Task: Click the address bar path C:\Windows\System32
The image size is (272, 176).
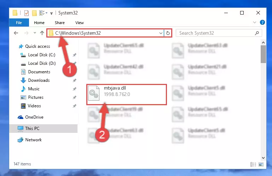Action: coord(78,33)
